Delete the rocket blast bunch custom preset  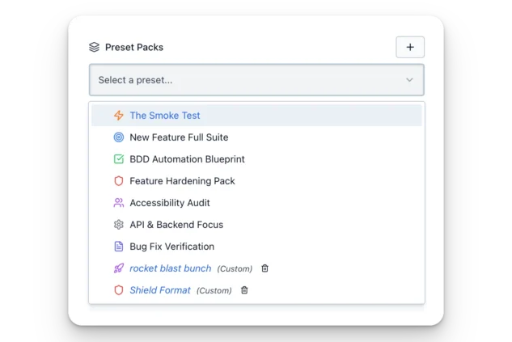(265, 268)
